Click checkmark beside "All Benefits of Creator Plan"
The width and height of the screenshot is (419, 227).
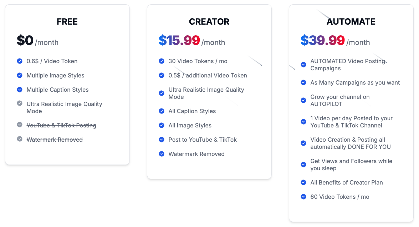(x=303, y=182)
